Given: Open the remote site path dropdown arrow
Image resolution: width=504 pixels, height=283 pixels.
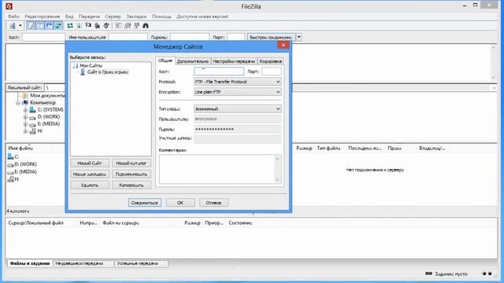Looking at the screenshot, I should pos(494,87).
